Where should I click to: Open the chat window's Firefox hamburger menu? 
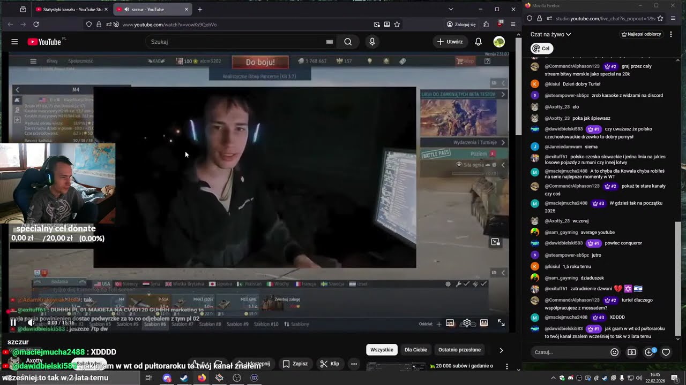click(674, 18)
